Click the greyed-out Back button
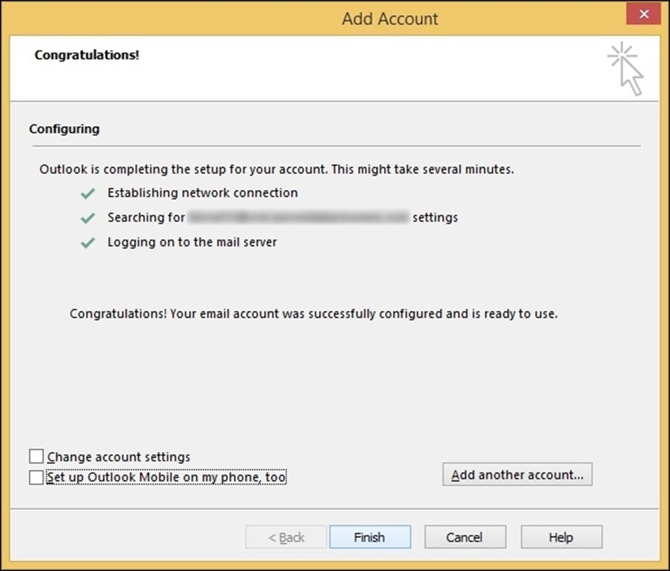This screenshot has width=670, height=571. pos(286,537)
